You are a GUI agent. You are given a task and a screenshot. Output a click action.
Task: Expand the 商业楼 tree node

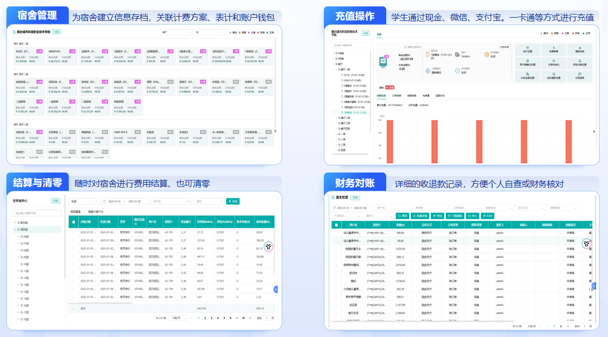15,222
